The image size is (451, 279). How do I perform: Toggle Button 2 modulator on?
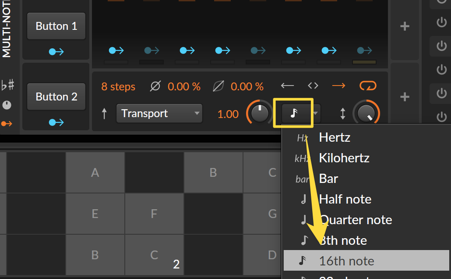56,97
